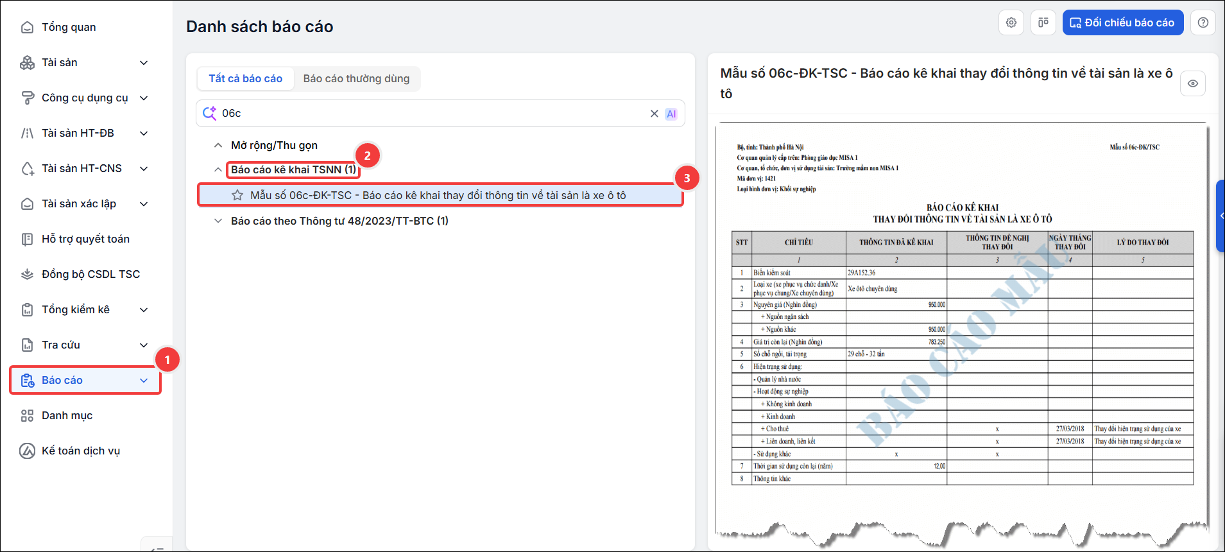
Task: Click the Danh sách báo cáo heading
Action: coord(260,26)
